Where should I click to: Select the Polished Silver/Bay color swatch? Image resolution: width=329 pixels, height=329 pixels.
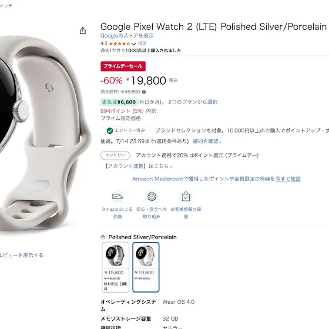pyautogui.click(x=115, y=267)
